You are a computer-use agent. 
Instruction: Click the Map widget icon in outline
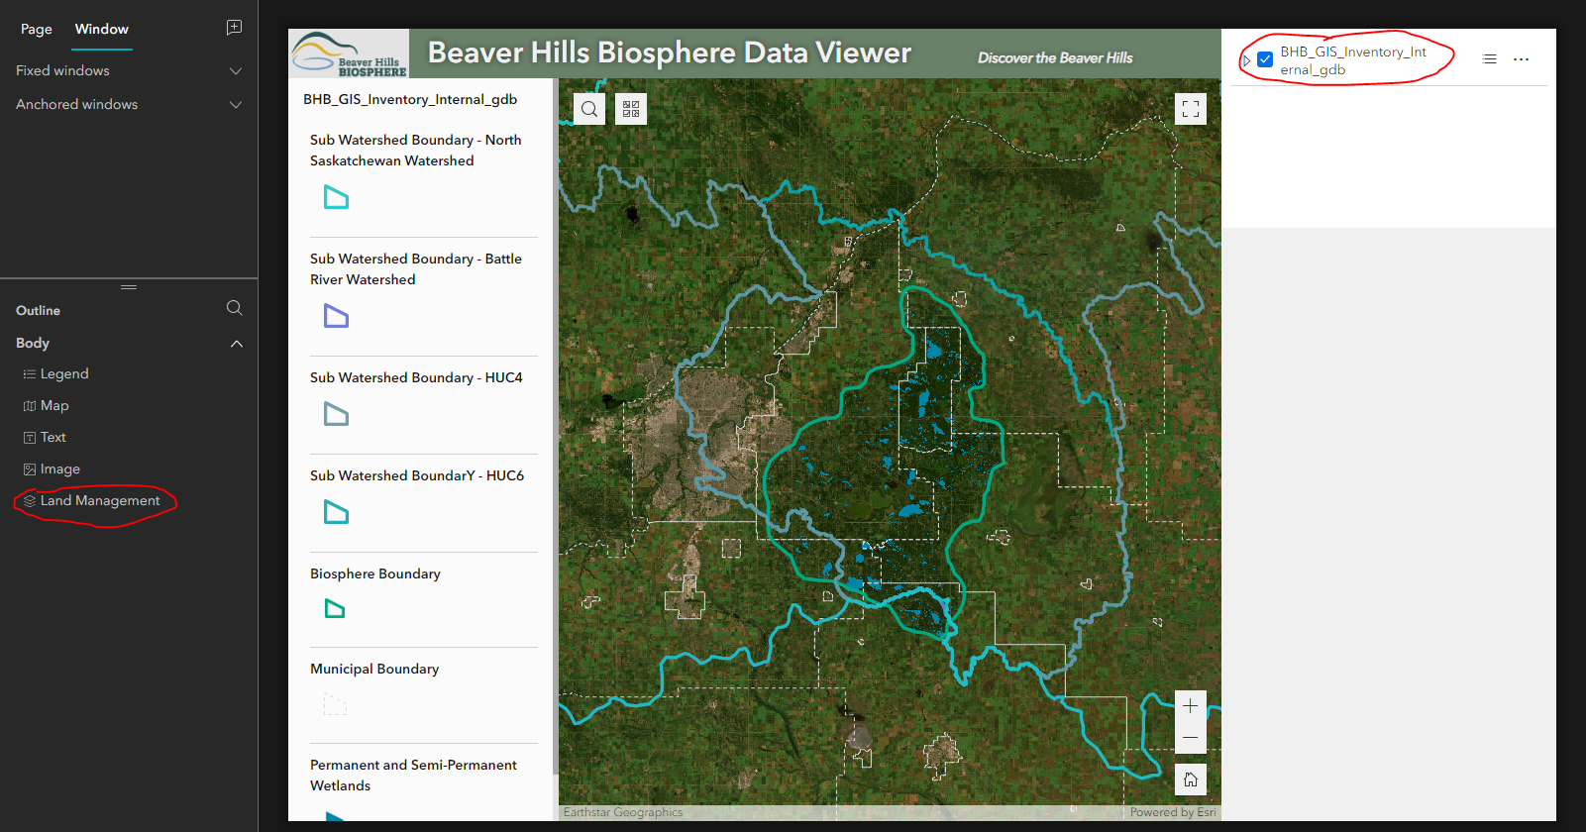(x=30, y=406)
